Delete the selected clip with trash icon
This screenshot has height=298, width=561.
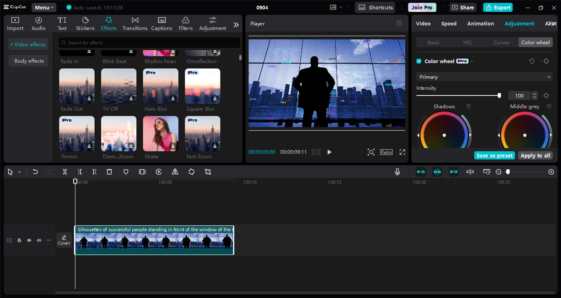[x=110, y=172]
